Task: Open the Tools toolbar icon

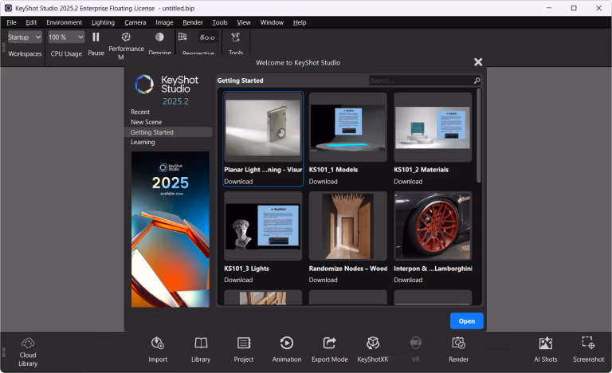Action: pos(235,37)
